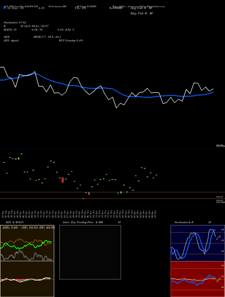
Task: Click the '(MGR) 5.7, 53.8, 48.1' ADX values
Action: [x=47, y=37]
